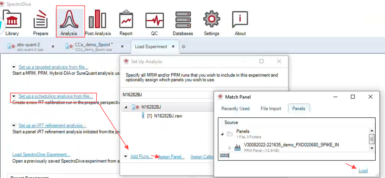Expand the iRT refinement dropdown arrow

tap(14, 126)
